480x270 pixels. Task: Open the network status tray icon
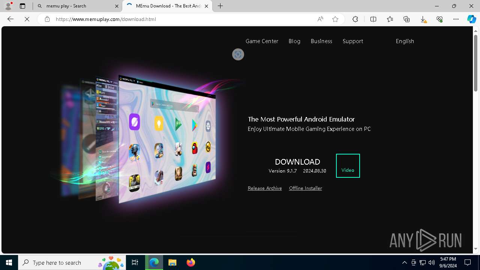[423, 262]
